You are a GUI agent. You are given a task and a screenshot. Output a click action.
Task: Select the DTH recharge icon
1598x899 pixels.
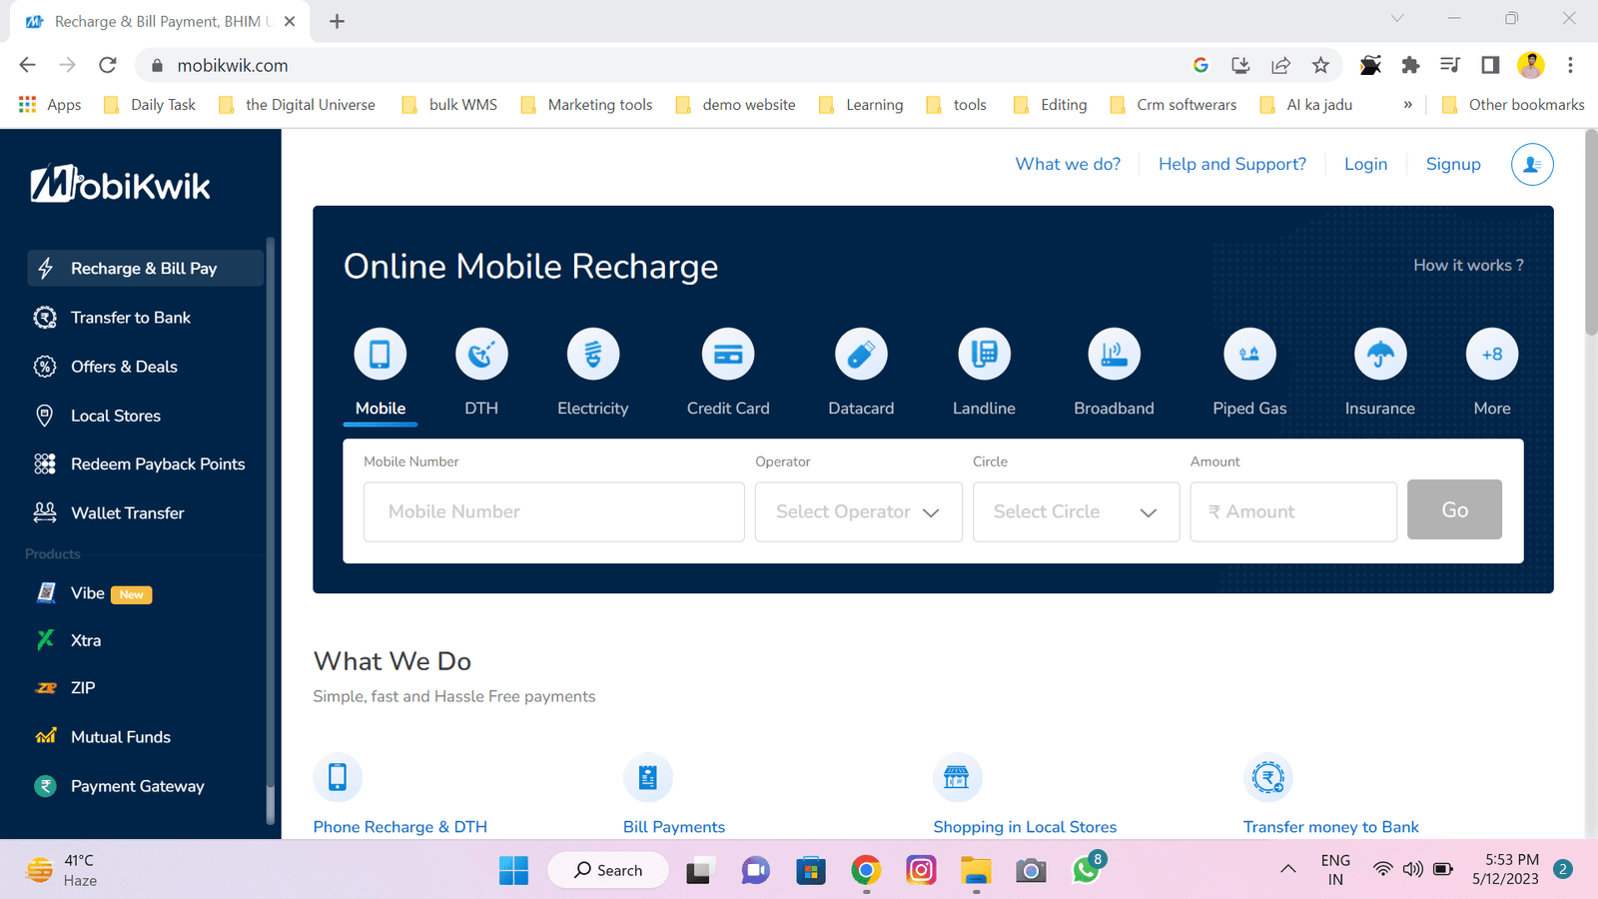[x=481, y=354]
